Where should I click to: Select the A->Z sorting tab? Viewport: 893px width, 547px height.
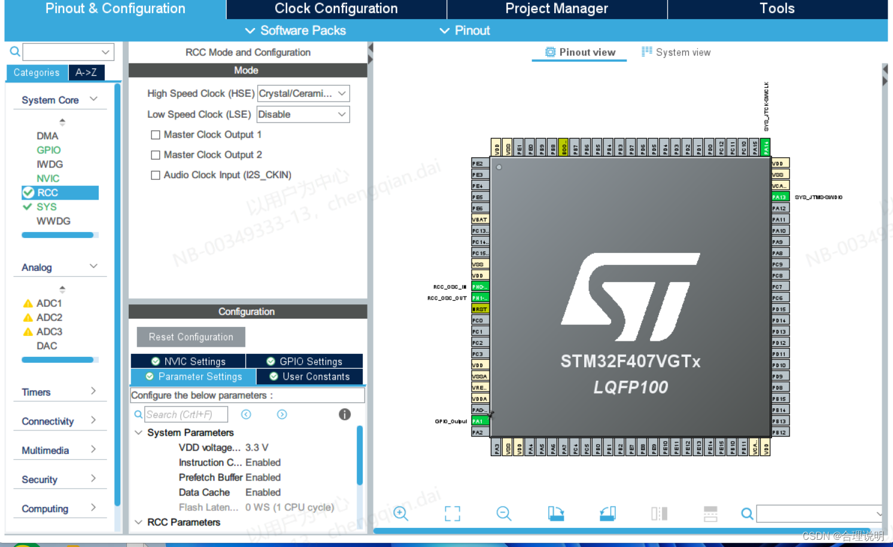pyautogui.click(x=86, y=72)
